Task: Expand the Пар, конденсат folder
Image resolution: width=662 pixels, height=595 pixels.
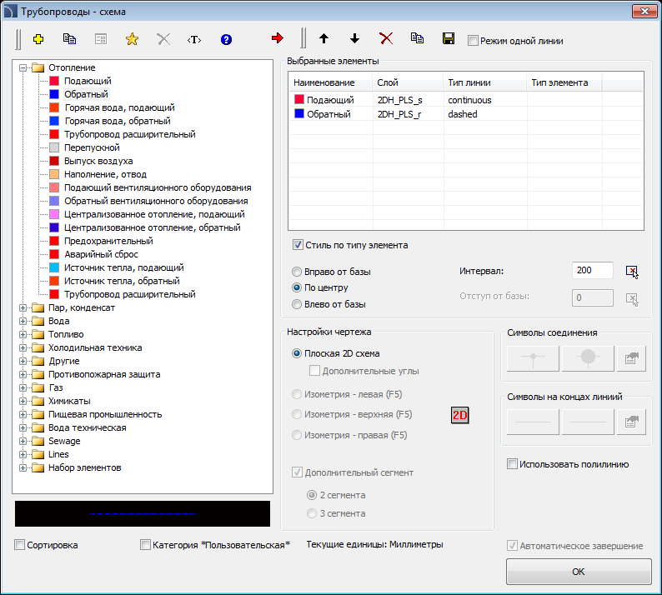Action: (x=23, y=307)
